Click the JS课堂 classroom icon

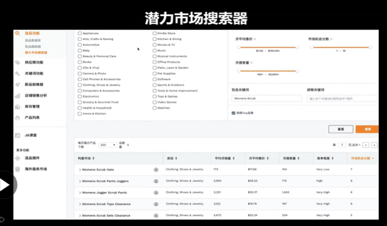tap(17, 135)
